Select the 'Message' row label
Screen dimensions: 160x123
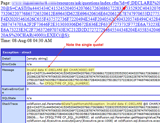[x=13, y=76]
